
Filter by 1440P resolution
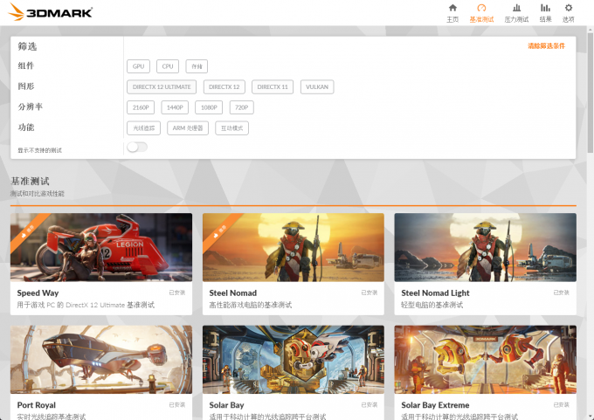(x=175, y=107)
